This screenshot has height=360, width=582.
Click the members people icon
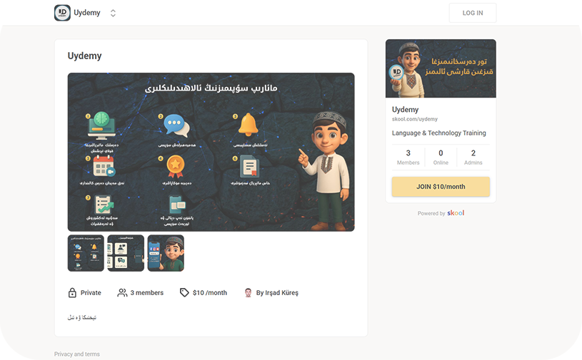click(122, 292)
